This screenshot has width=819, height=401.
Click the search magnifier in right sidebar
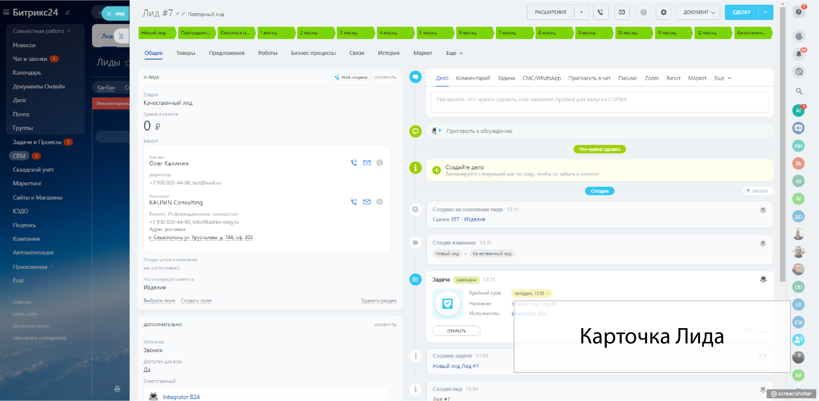click(x=799, y=92)
